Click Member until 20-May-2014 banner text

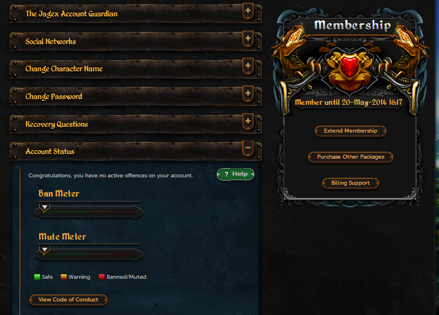click(x=349, y=103)
